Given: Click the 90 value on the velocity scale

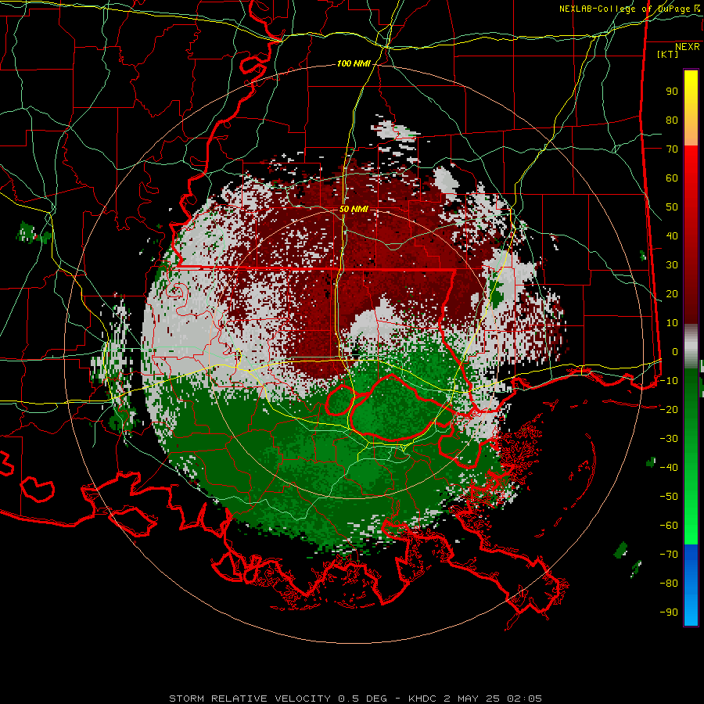Looking at the screenshot, I should click(672, 92).
